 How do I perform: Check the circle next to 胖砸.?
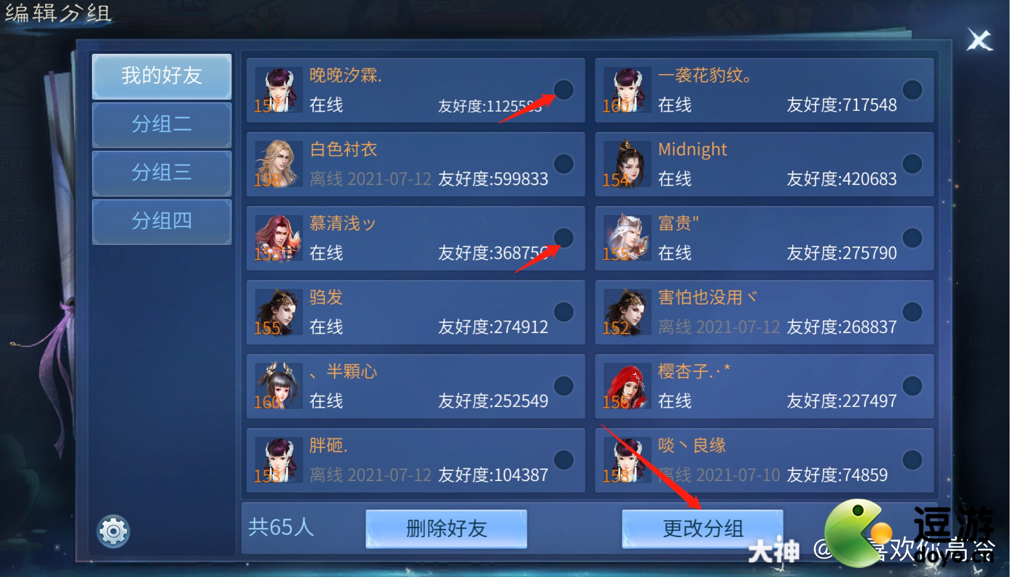[x=563, y=460]
